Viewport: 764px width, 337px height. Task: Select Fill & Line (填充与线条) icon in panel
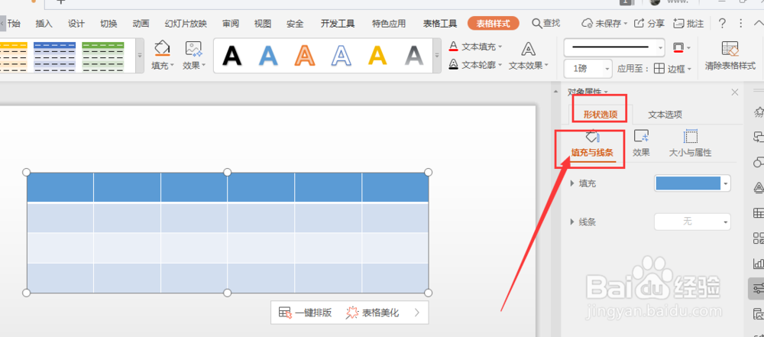[x=592, y=137]
